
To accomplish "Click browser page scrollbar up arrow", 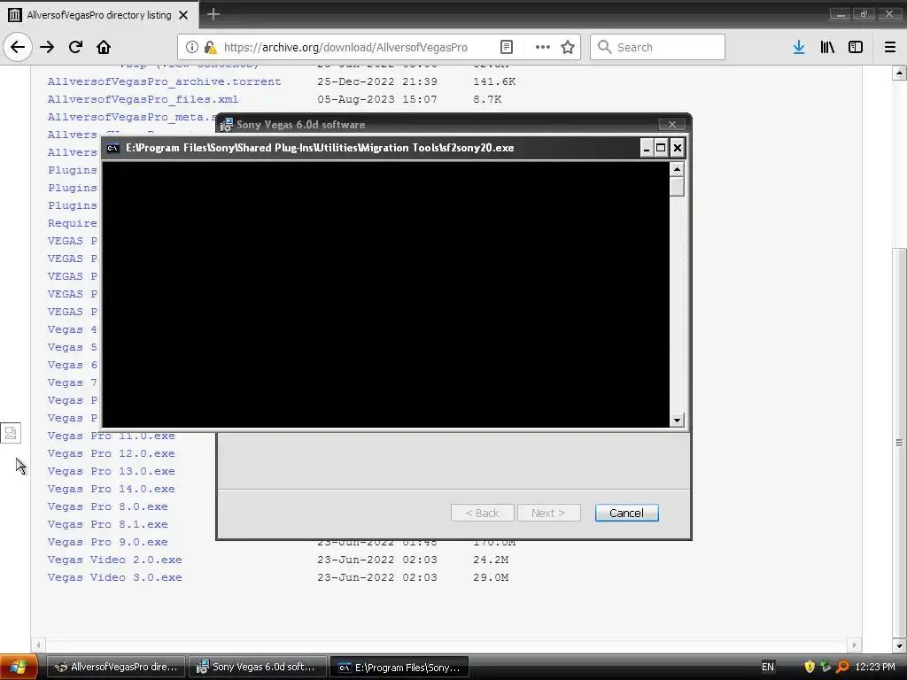I will coord(899,73).
